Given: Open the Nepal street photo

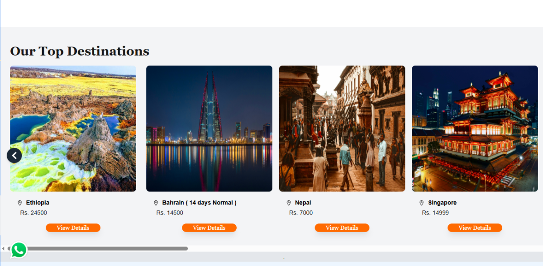Looking at the screenshot, I should coord(342,128).
